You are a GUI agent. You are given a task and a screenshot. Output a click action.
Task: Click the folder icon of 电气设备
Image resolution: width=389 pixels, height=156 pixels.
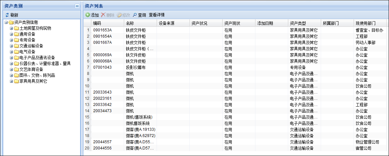coord(16,52)
